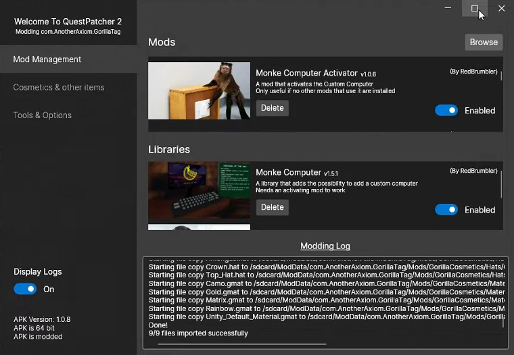Click the Mods list scrollbar

pyautogui.click(x=501, y=76)
